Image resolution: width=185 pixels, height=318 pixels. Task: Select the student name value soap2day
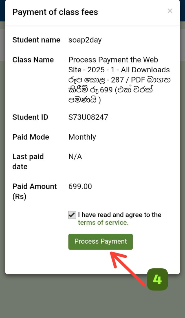tap(85, 40)
